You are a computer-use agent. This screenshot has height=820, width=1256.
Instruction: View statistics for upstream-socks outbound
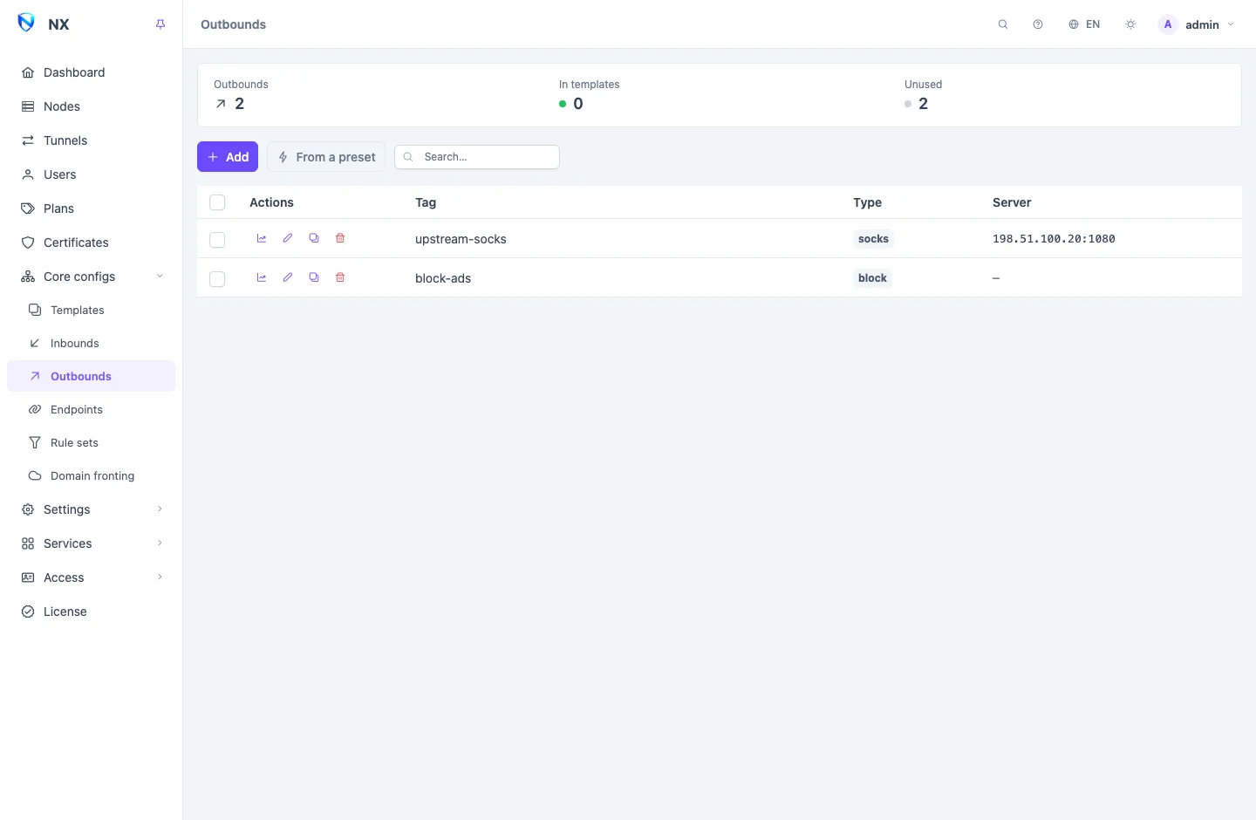tap(262, 238)
